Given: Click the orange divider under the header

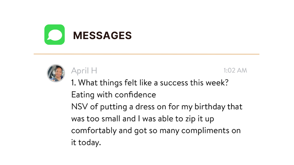Looking at the screenshot, I should coord(146,54).
